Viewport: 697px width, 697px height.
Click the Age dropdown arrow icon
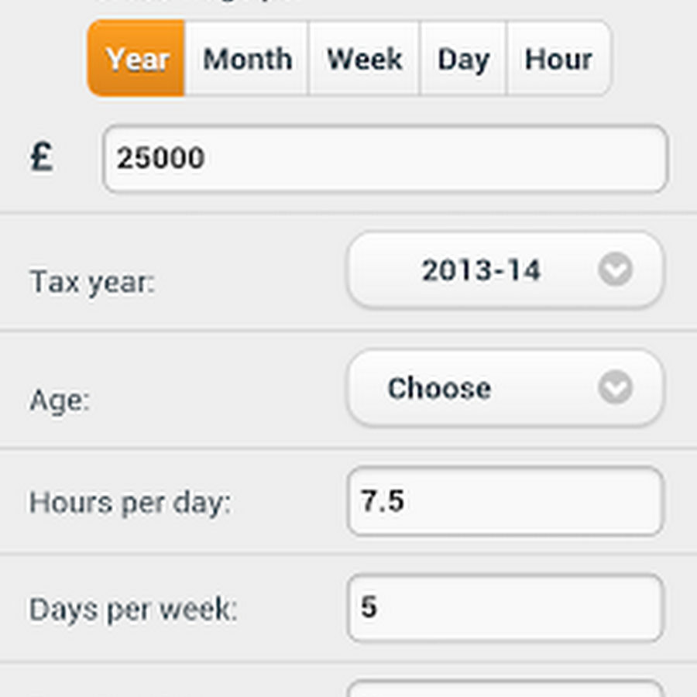tap(616, 388)
